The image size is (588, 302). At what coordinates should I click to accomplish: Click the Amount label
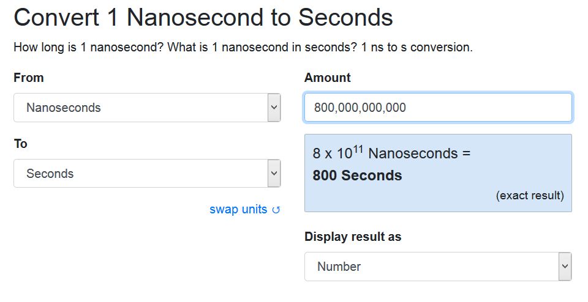point(327,78)
